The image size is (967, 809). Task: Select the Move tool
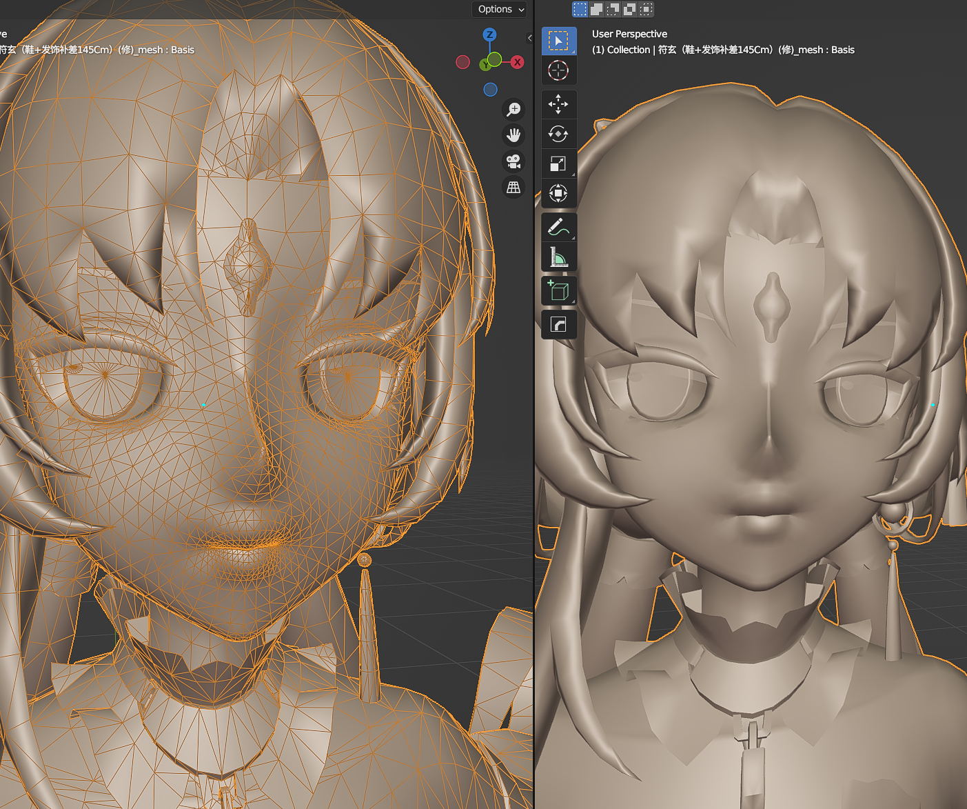pos(558,104)
